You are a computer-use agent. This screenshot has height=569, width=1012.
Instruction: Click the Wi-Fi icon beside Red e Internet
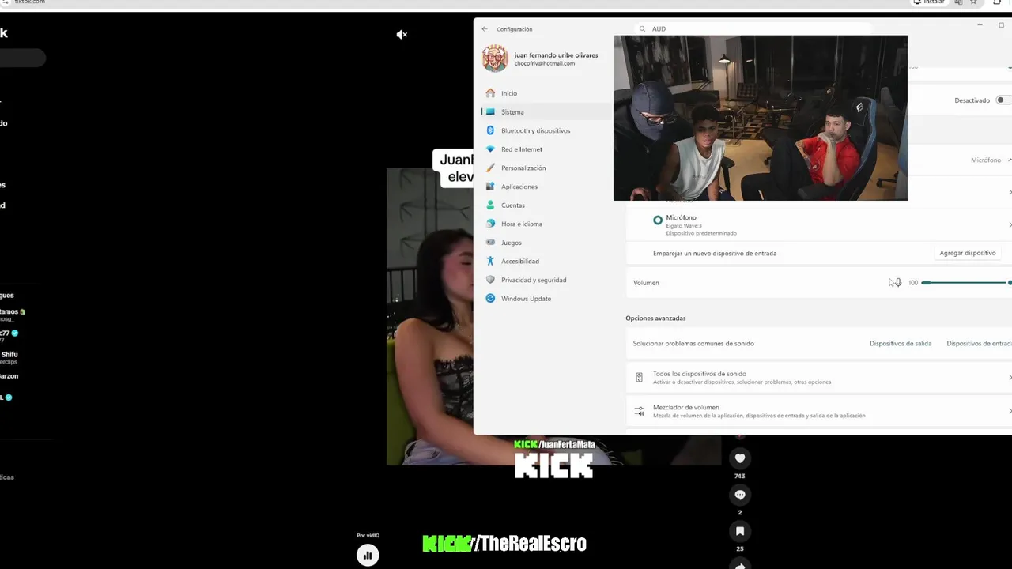[490, 149]
